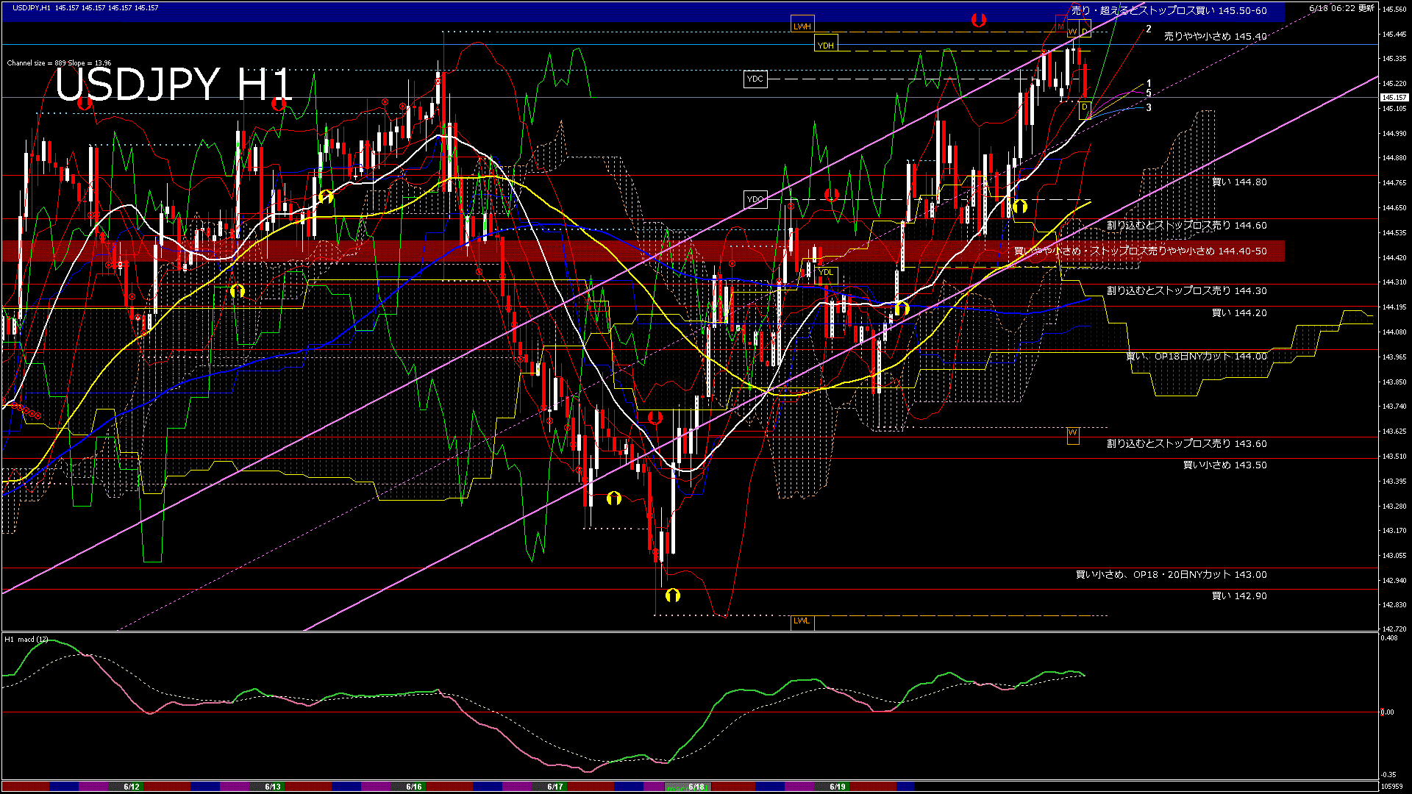Select the yellow YDH level label
The width and height of the screenshot is (1412, 794).
[826, 46]
